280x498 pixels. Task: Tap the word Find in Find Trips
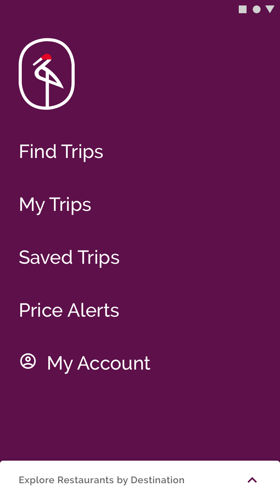[38, 151]
